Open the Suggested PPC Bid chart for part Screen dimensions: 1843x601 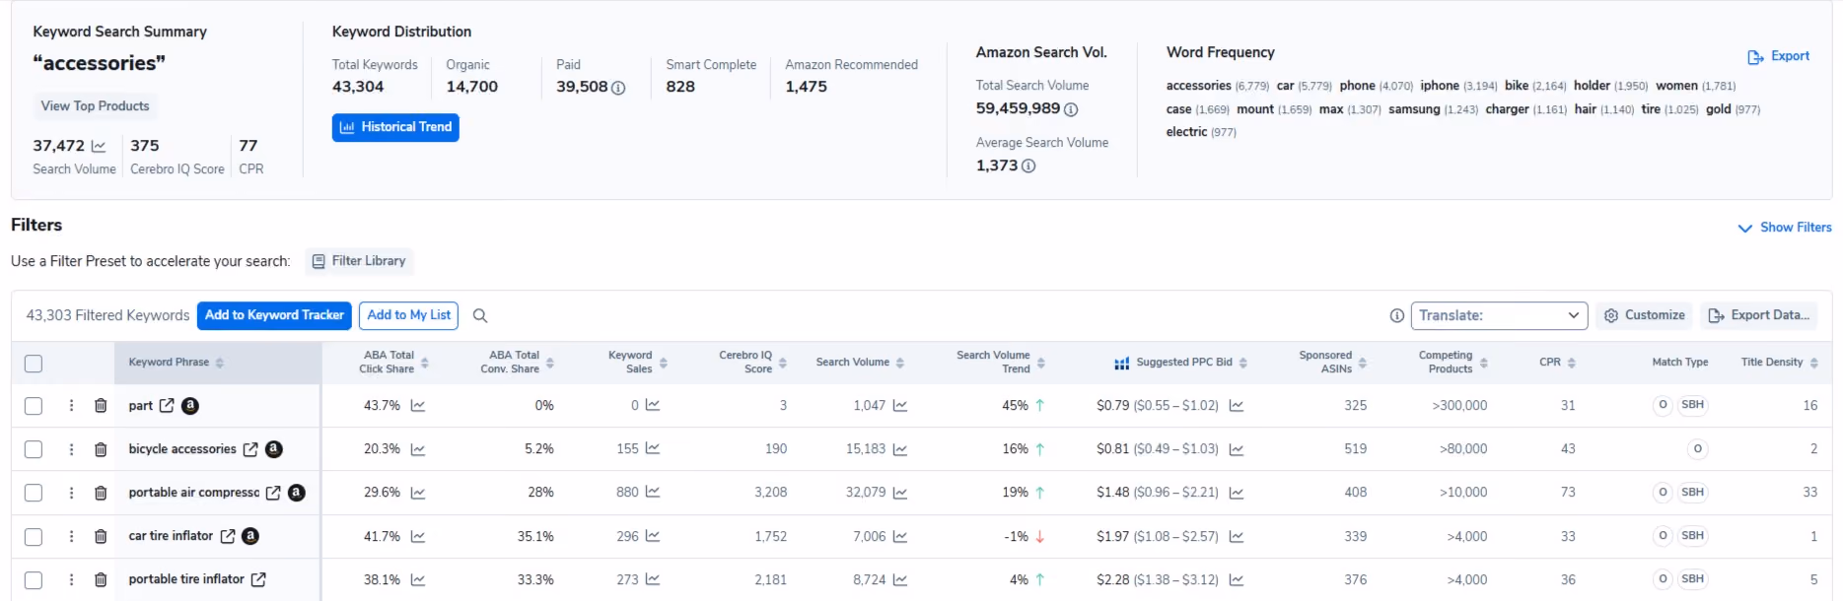[1237, 406]
